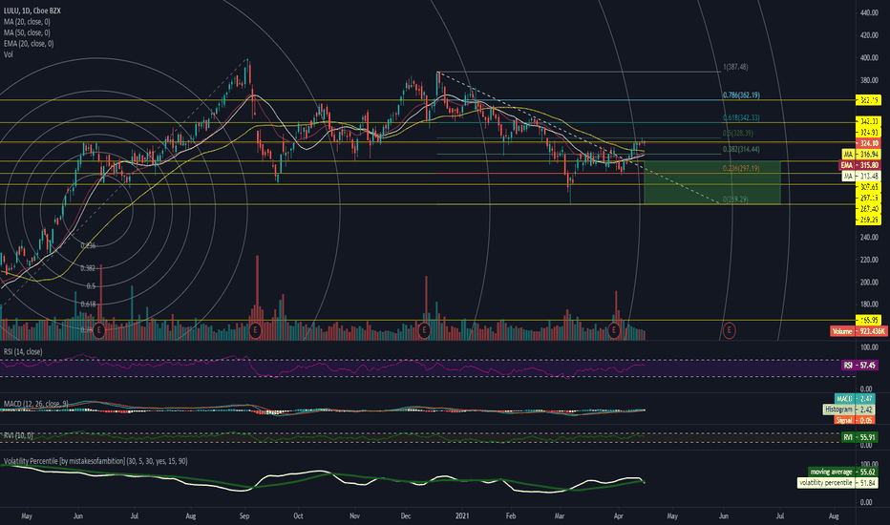The image size is (890, 525).
Task: Click the Histogram 2.42 value label
Action: tap(849, 409)
